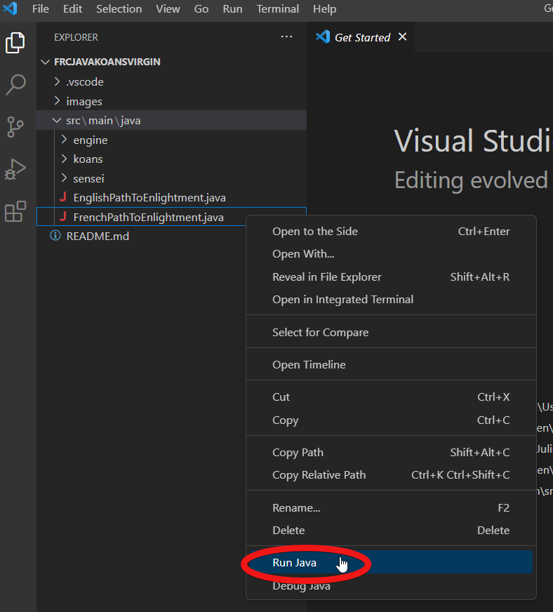
Task: Expand the koans folder
Action: click(x=64, y=159)
